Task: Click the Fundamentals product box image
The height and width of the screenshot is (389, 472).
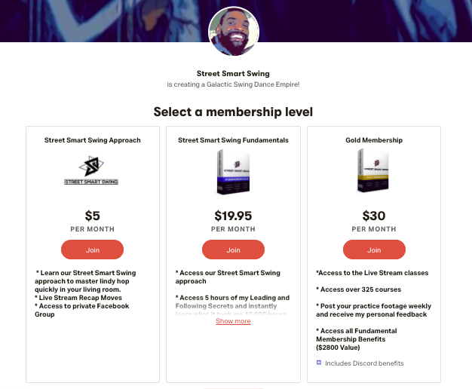Action: pos(233,173)
